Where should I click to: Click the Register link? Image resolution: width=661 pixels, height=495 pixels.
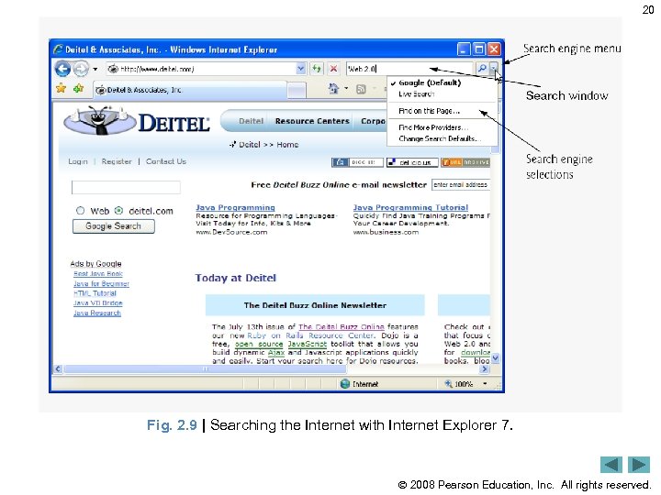(117, 161)
